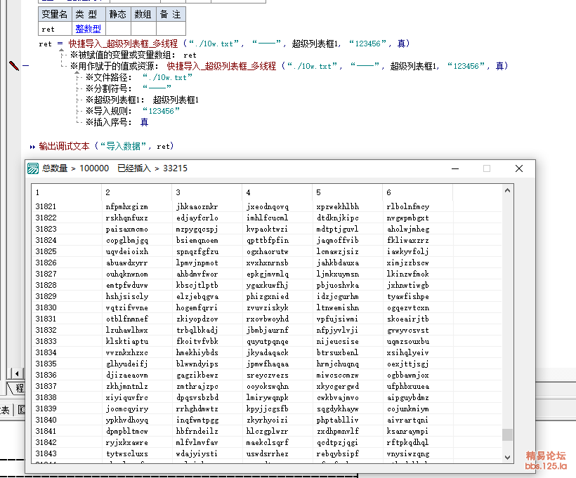Screen dimensions: 576x478
Task: Collapse the ret assignment parameter tree
Action: [x=61, y=51]
